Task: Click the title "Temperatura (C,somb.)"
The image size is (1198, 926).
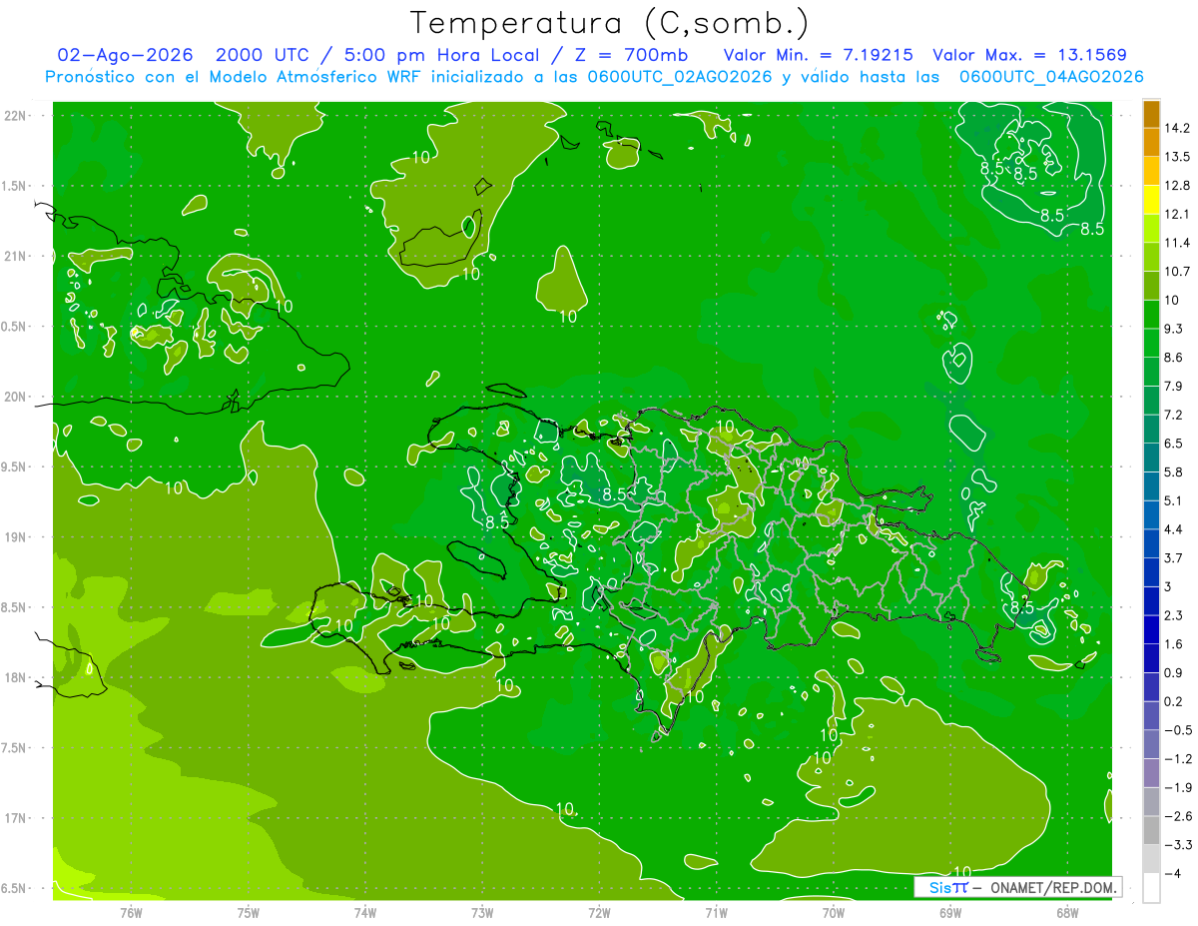Action: tap(610, 24)
